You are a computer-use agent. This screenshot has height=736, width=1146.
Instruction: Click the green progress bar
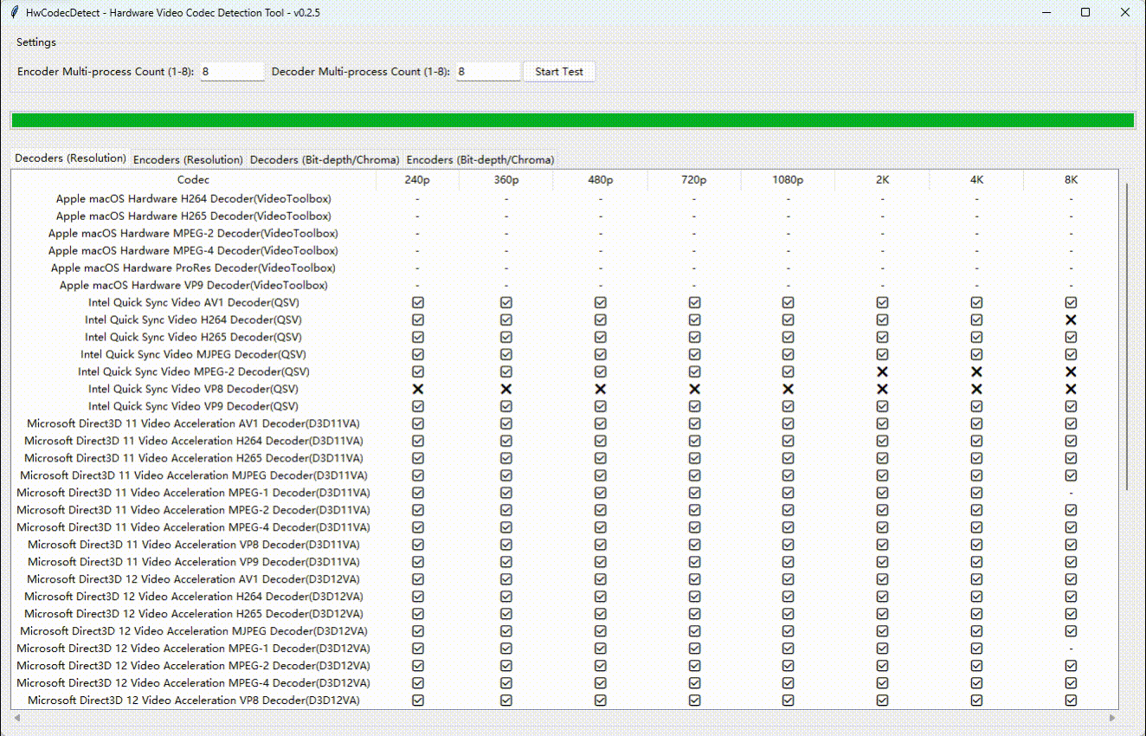[x=572, y=120]
